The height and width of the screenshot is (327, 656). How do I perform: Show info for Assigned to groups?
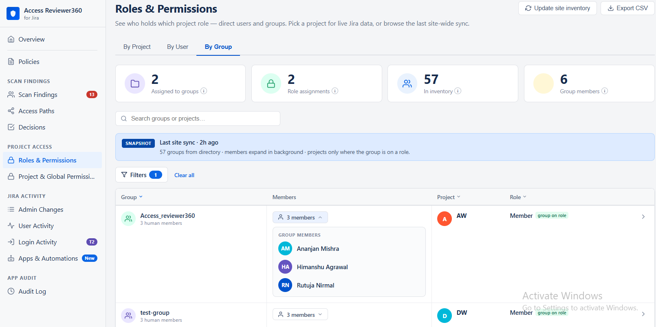(204, 91)
